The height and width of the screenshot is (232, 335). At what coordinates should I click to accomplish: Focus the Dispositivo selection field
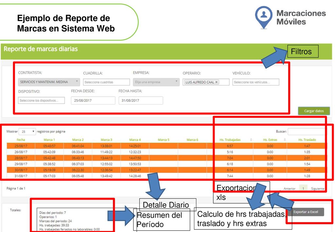coord(42,100)
